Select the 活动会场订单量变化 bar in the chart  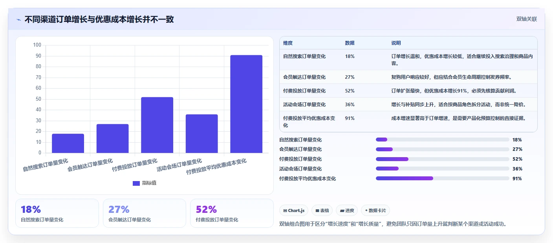pos(201,134)
